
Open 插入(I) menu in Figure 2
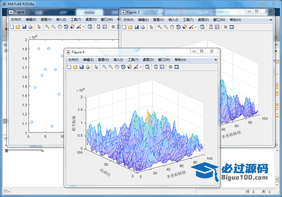click(x=61, y=20)
